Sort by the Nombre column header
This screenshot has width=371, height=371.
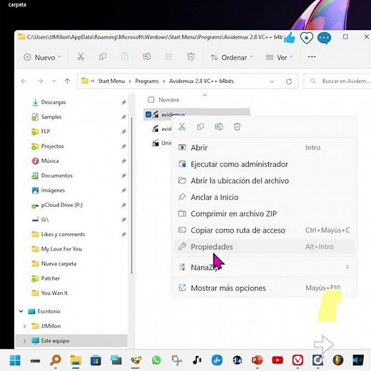tap(169, 100)
